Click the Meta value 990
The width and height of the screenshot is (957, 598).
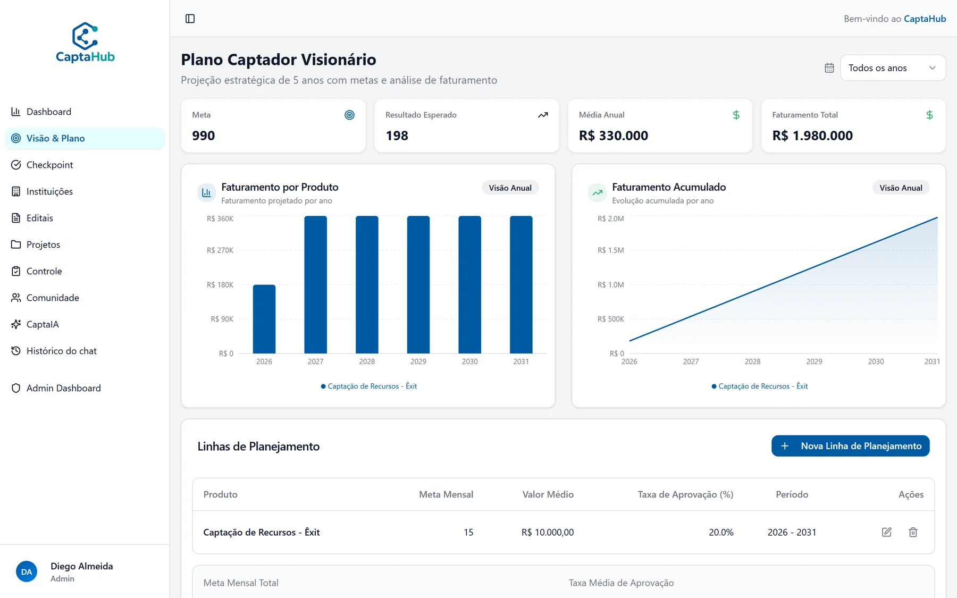204,136
